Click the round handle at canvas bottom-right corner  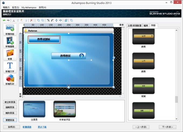point(114,87)
